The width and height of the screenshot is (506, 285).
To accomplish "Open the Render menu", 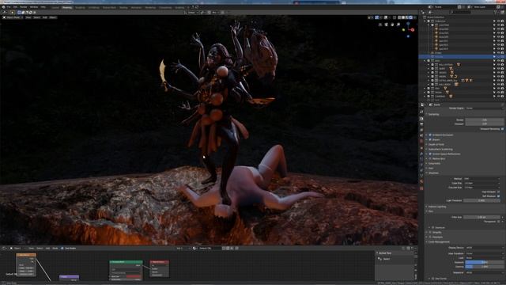I will 24,7.
